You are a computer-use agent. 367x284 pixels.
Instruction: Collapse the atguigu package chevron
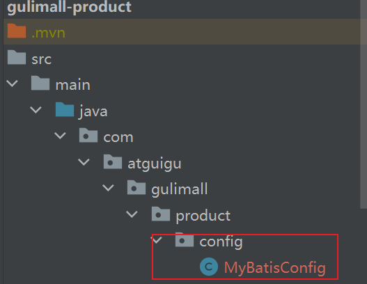pyautogui.click(x=84, y=162)
